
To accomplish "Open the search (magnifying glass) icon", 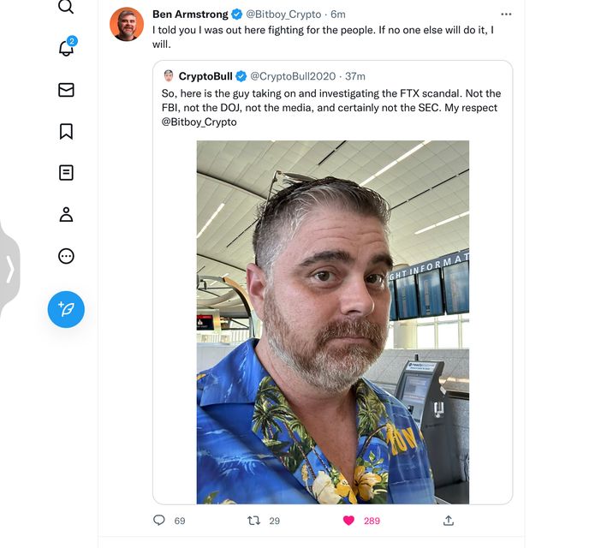I will click(66, 7).
